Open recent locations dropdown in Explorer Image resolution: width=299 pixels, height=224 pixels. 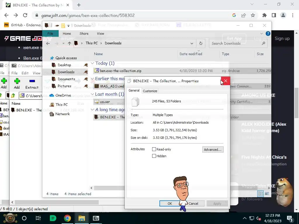(x=63, y=43)
